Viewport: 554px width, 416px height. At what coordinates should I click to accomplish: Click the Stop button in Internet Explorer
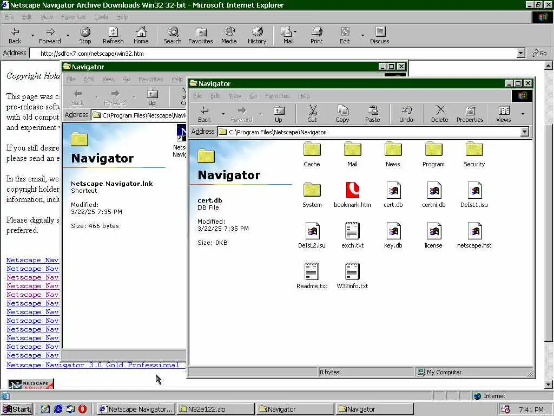pyautogui.click(x=85, y=35)
